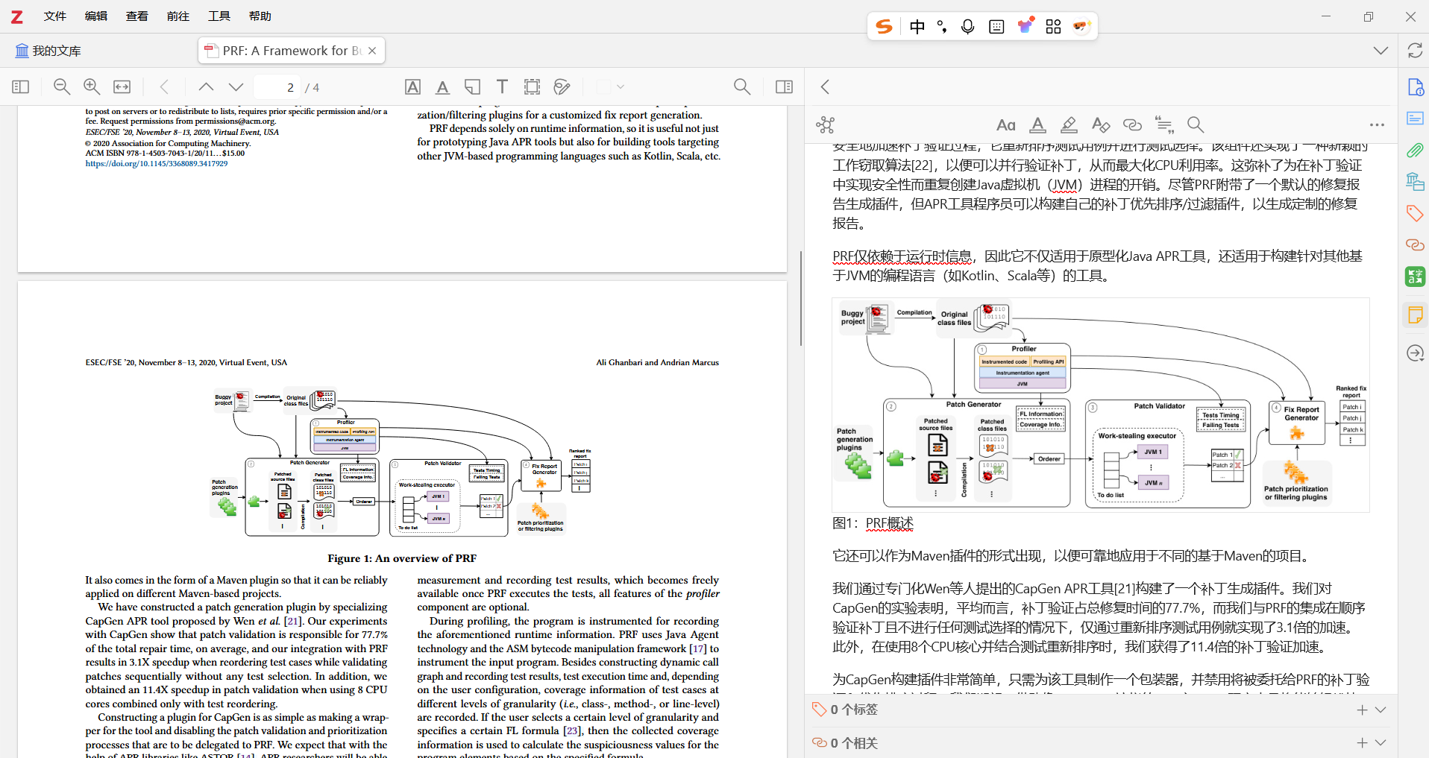Click the locate/open item icon
This screenshot has height=758, width=1429.
[1415, 353]
